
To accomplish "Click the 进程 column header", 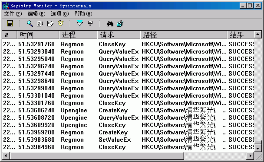I will [78, 35].
